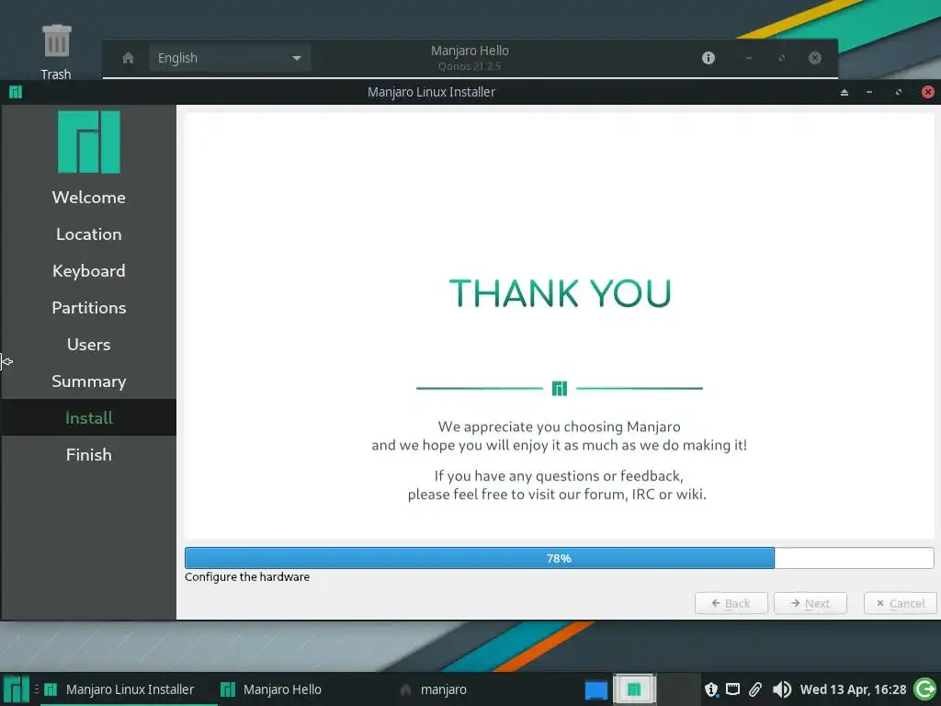Close the Manjaro Linux Installer window
941x706 pixels.
[928, 92]
